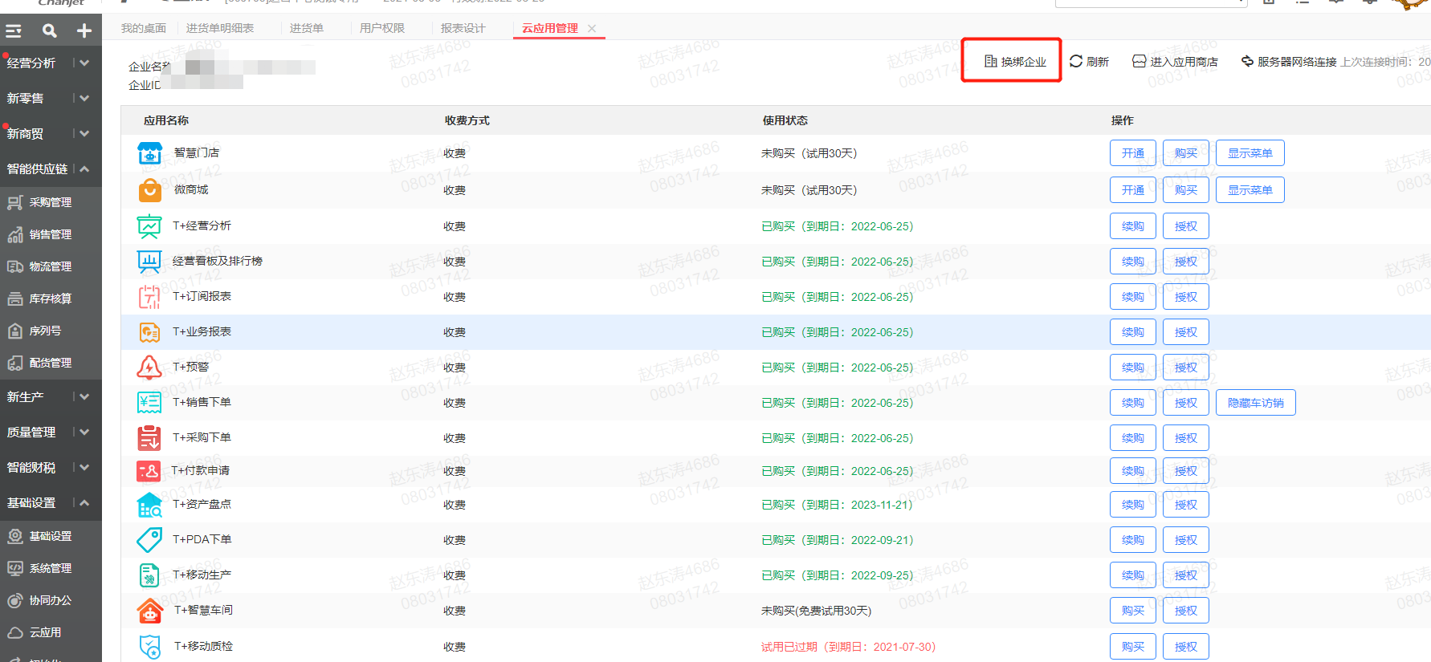Click the T+移动生产 icon
The image size is (1431, 662).
149,575
